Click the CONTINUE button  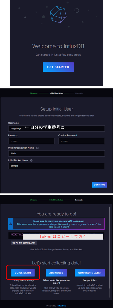100,185
